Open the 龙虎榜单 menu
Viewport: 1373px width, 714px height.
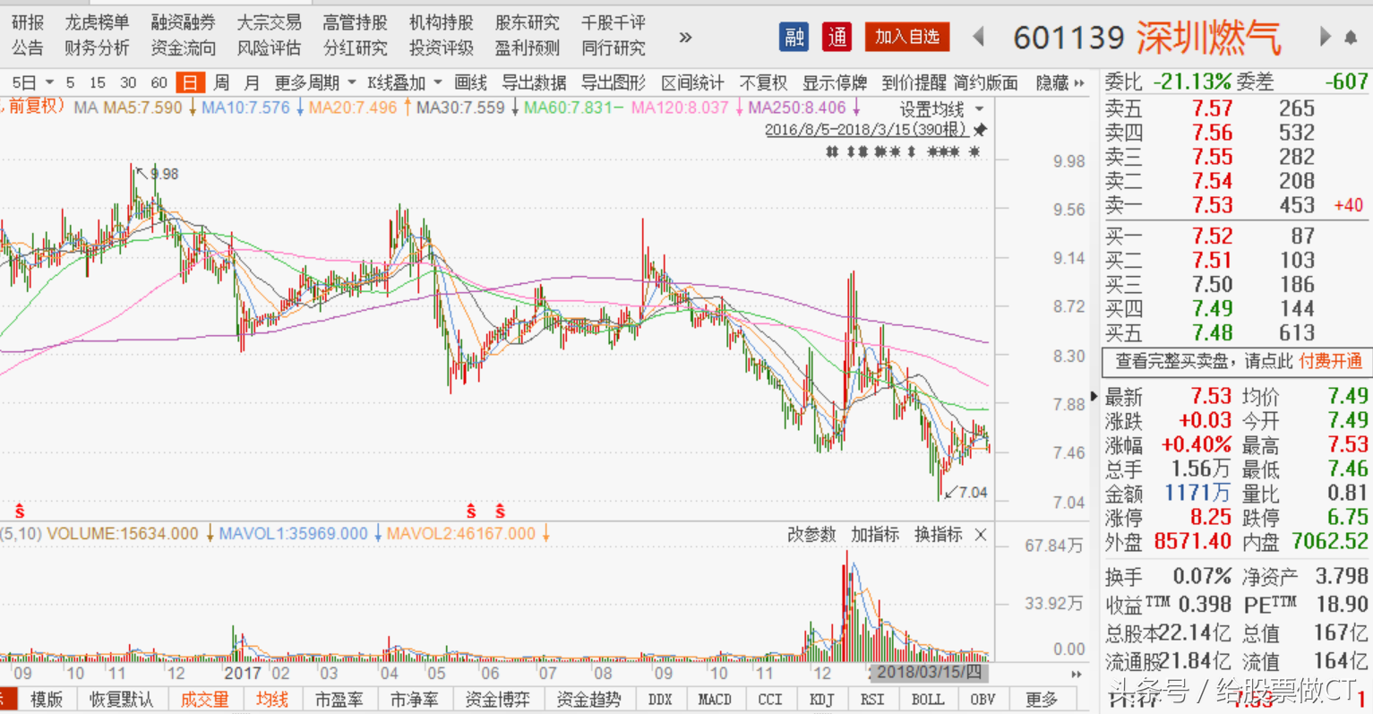pyautogui.click(x=97, y=22)
